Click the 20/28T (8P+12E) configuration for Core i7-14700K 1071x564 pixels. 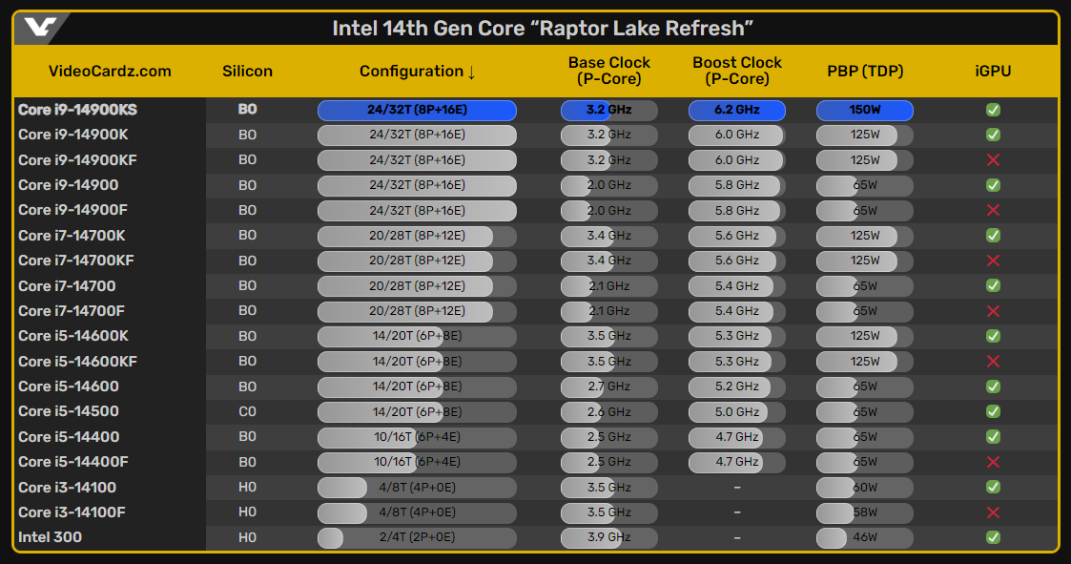click(x=417, y=236)
